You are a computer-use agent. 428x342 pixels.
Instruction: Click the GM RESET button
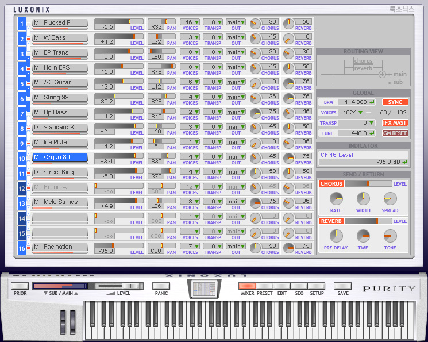(x=395, y=133)
